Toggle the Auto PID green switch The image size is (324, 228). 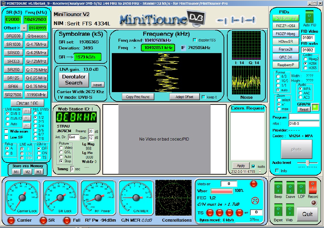coord(309,17)
